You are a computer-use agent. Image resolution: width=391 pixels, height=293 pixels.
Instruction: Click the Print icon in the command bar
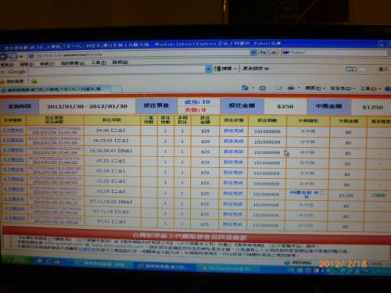click(x=291, y=88)
